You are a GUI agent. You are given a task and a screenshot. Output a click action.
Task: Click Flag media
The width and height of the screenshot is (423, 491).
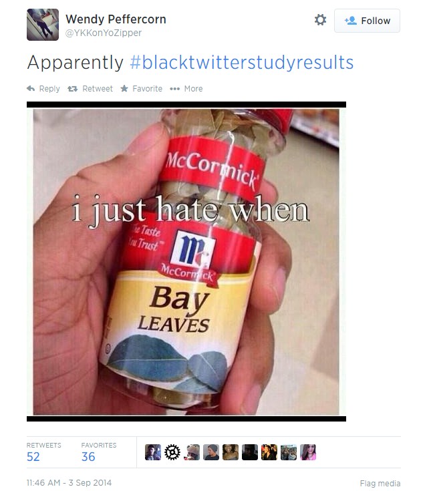click(380, 483)
